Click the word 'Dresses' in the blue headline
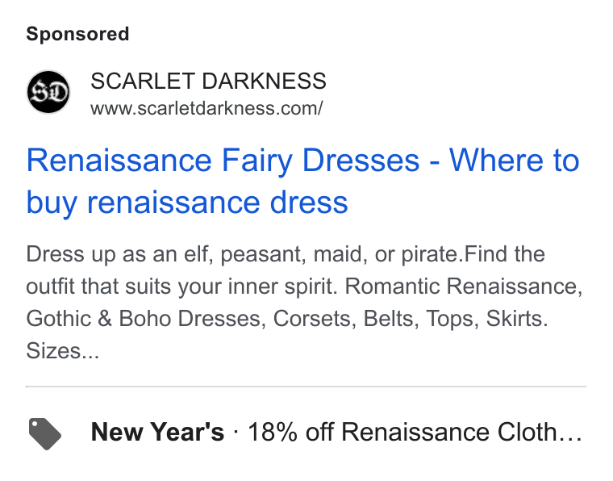This screenshot has height=481, width=613. tap(361, 161)
